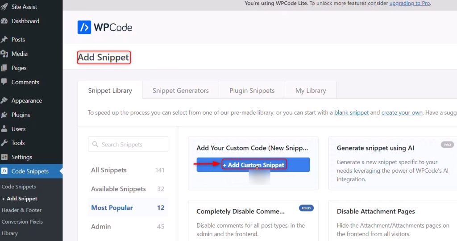Click the blank snippet link
The width and height of the screenshot is (457, 241).
click(x=352, y=112)
